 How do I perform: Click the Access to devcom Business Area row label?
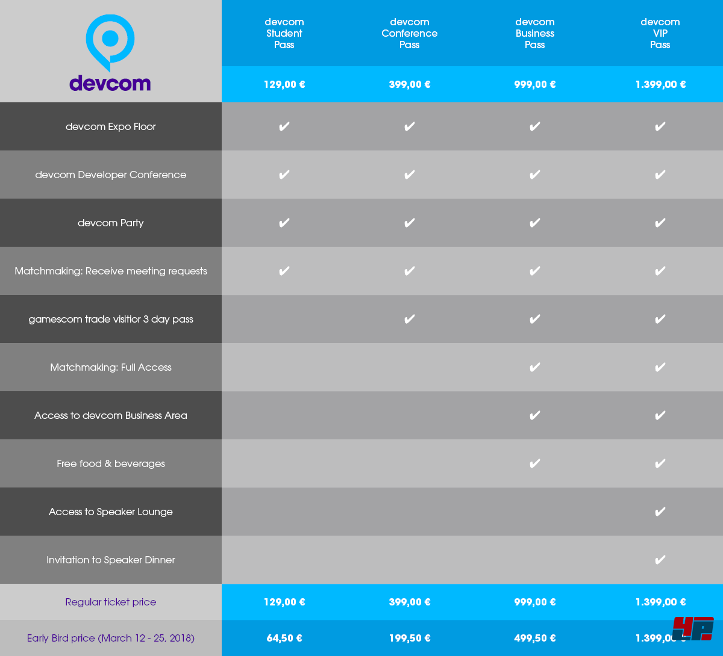click(111, 415)
